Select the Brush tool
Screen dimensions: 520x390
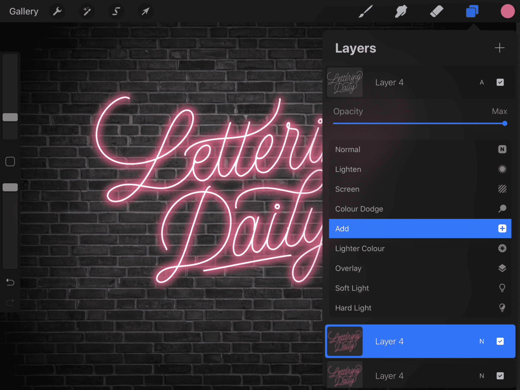(365, 12)
